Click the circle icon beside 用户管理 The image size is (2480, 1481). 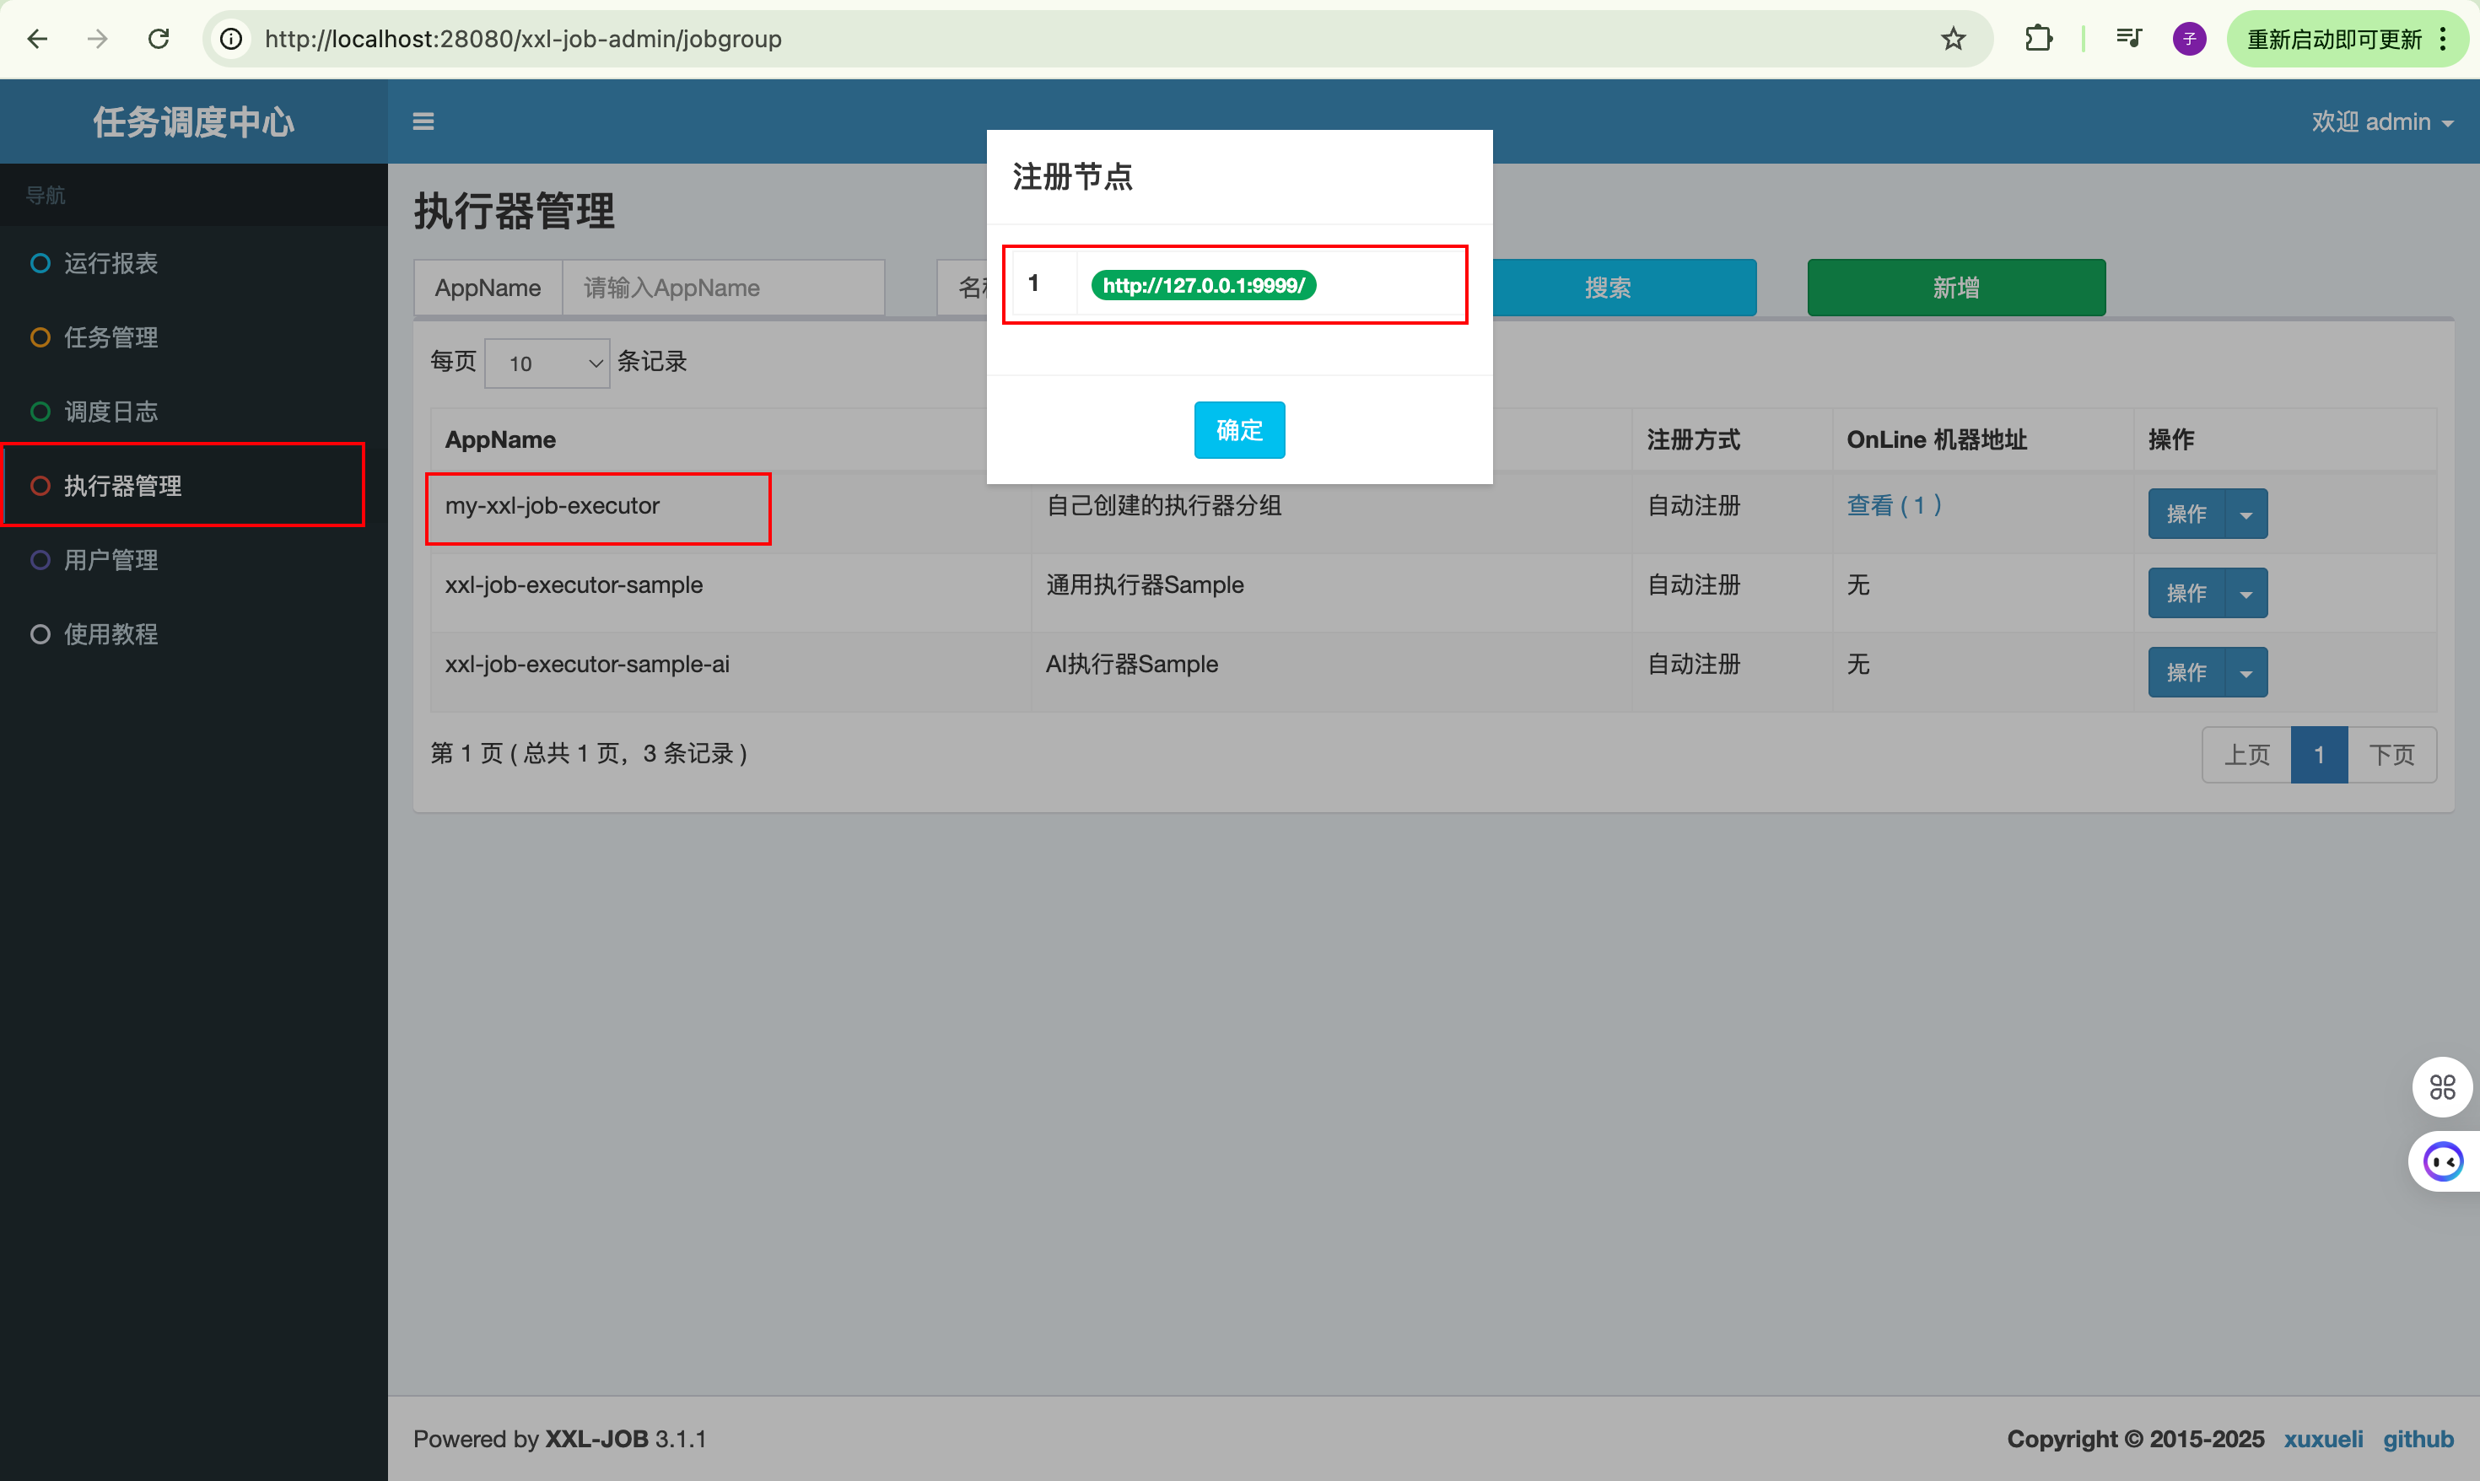(40, 560)
